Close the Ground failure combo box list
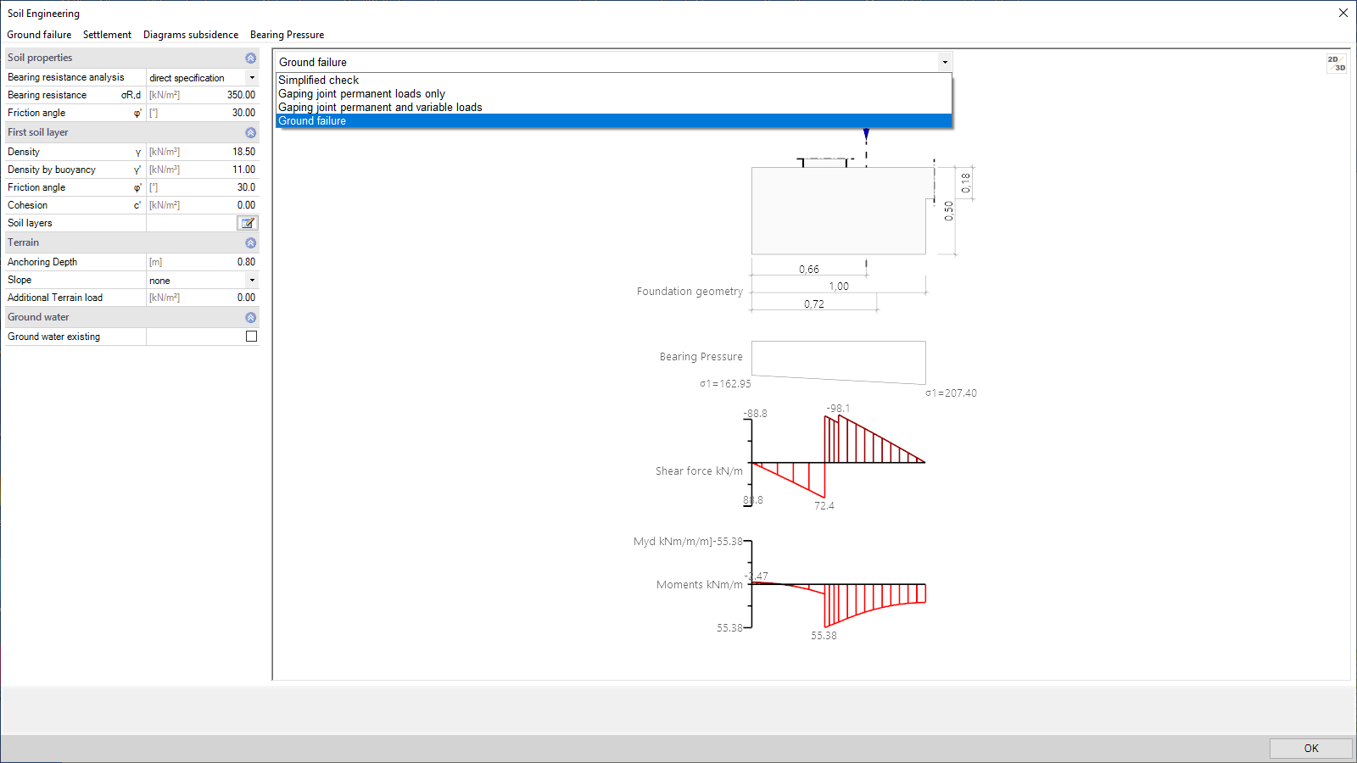Viewport: 1357px width, 763px height. tap(944, 62)
